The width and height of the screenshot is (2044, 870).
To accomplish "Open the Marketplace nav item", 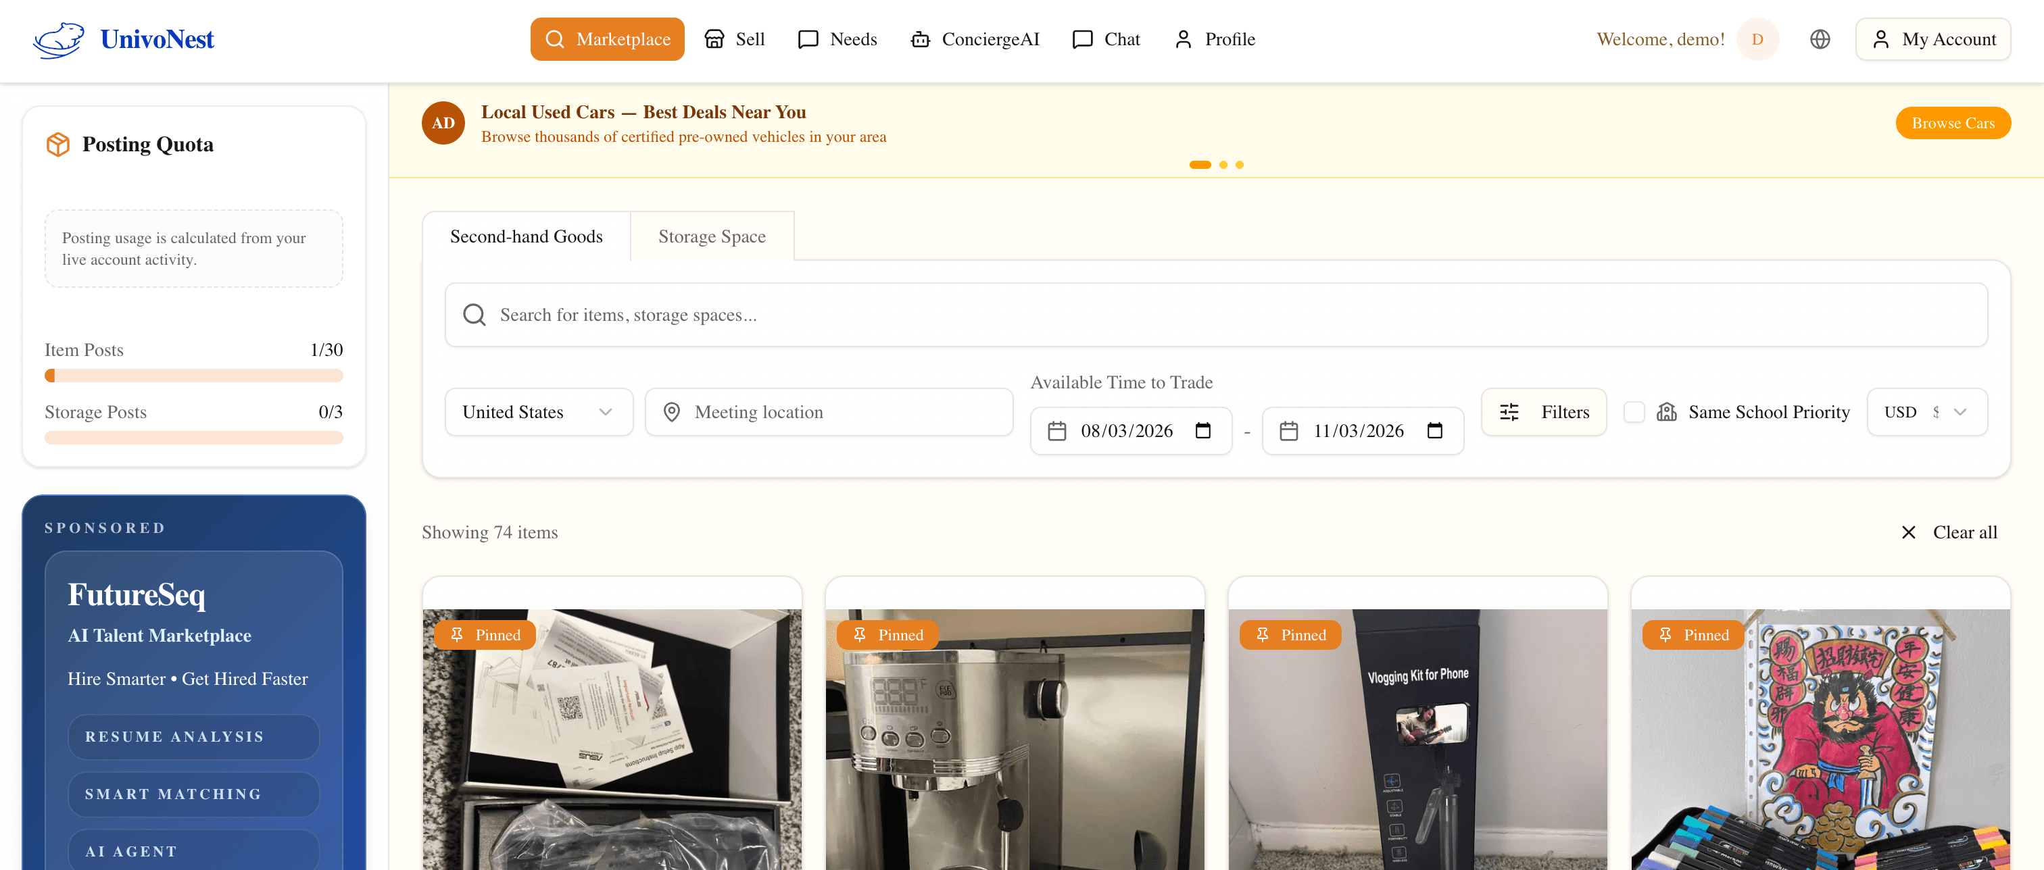I will [607, 39].
